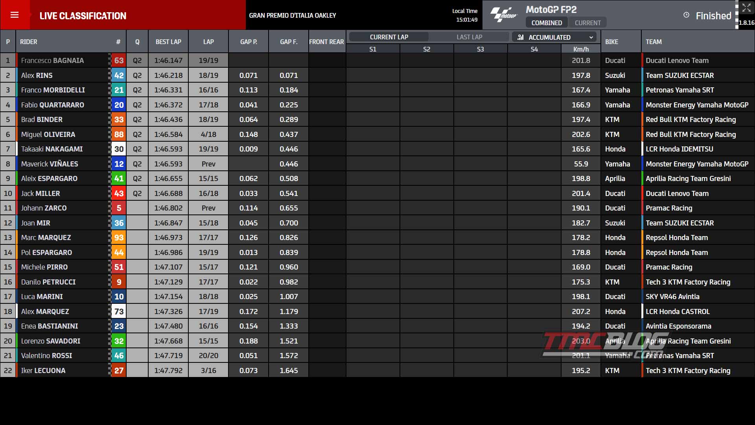Click rider number 42 badge
755x425 pixels.
119,76
